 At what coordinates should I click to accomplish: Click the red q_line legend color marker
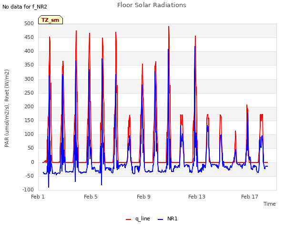[128, 219]
